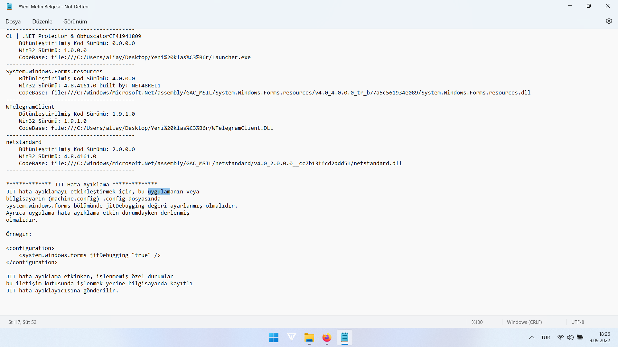Click the netstandard heading line
Viewport: 618px width, 347px height.
24,142
